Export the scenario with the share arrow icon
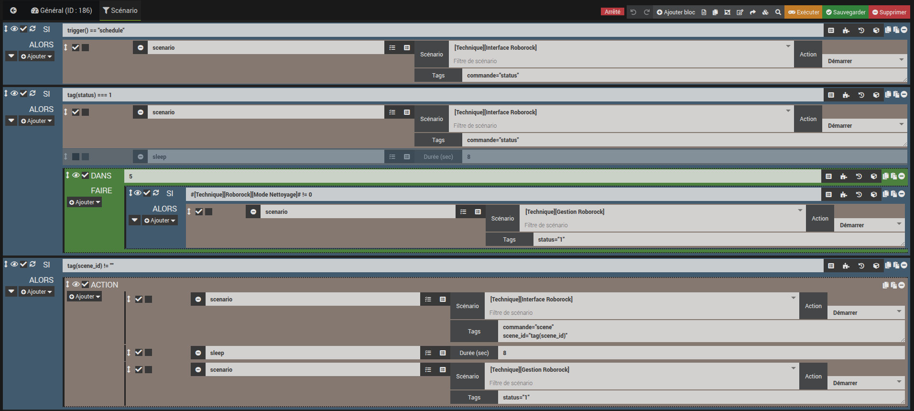The height and width of the screenshot is (411, 914). click(x=753, y=12)
